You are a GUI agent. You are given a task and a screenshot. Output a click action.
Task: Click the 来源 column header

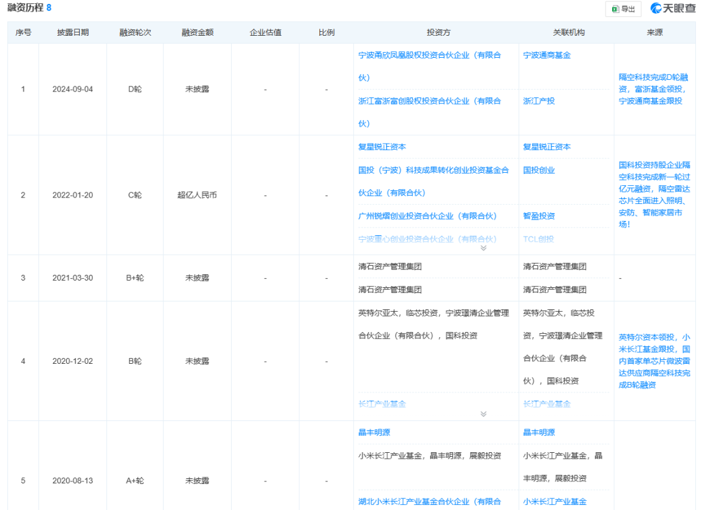coord(654,32)
